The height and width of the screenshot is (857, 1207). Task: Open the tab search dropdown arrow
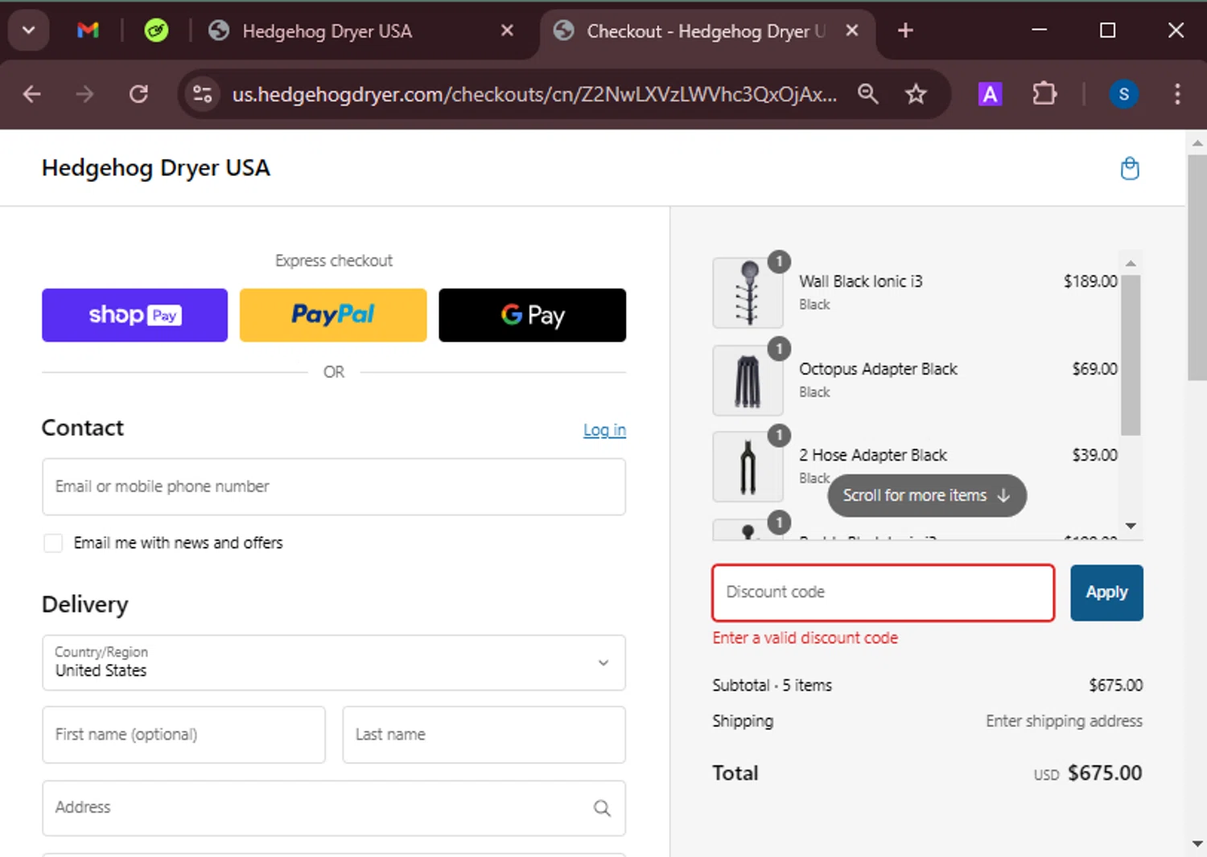coord(28,31)
